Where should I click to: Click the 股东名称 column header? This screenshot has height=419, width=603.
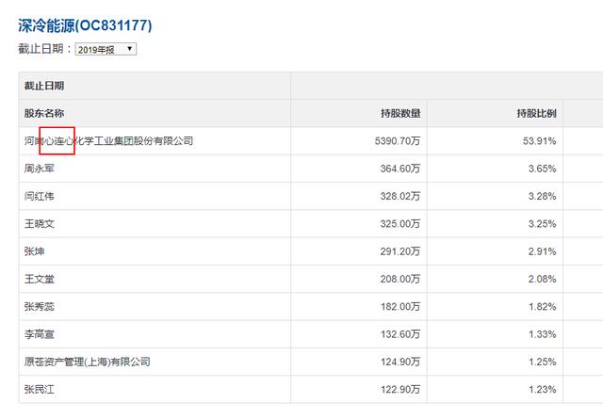tap(44, 113)
